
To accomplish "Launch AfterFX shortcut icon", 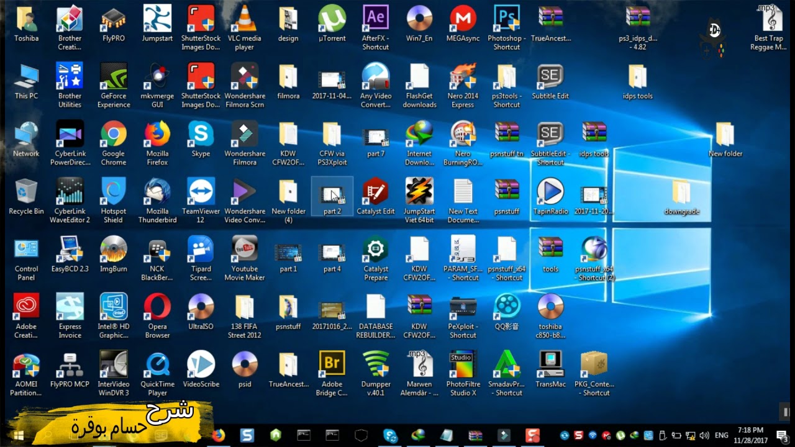I will click(376, 19).
